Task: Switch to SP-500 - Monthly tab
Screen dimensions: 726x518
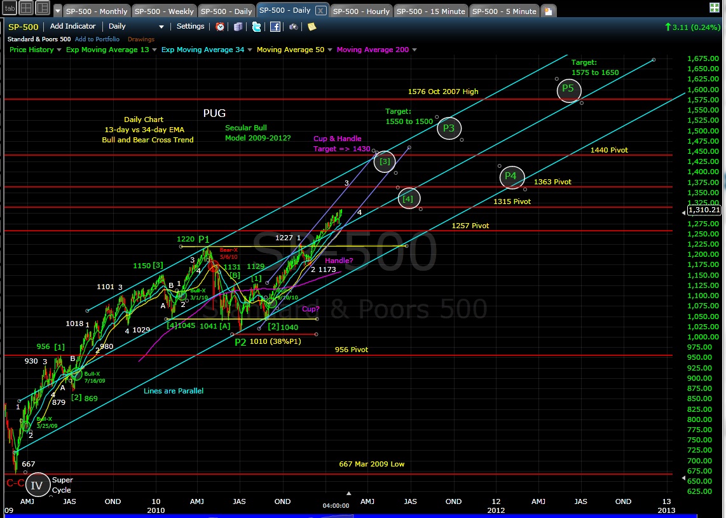Action: point(96,11)
